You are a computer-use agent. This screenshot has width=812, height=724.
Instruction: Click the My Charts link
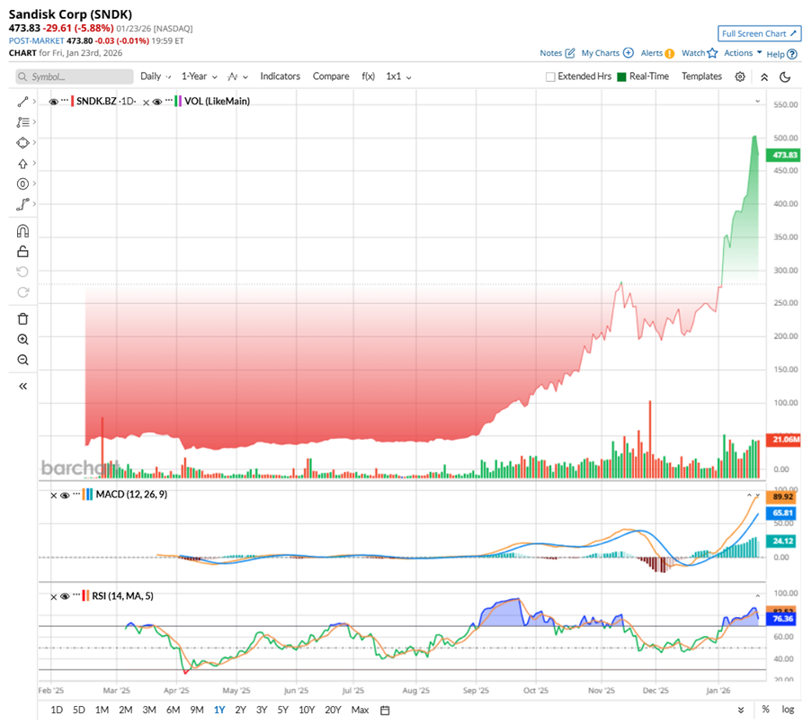[x=600, y=53]
